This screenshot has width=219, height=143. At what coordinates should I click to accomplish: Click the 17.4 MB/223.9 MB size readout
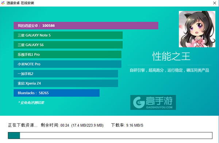click(88, 125)
